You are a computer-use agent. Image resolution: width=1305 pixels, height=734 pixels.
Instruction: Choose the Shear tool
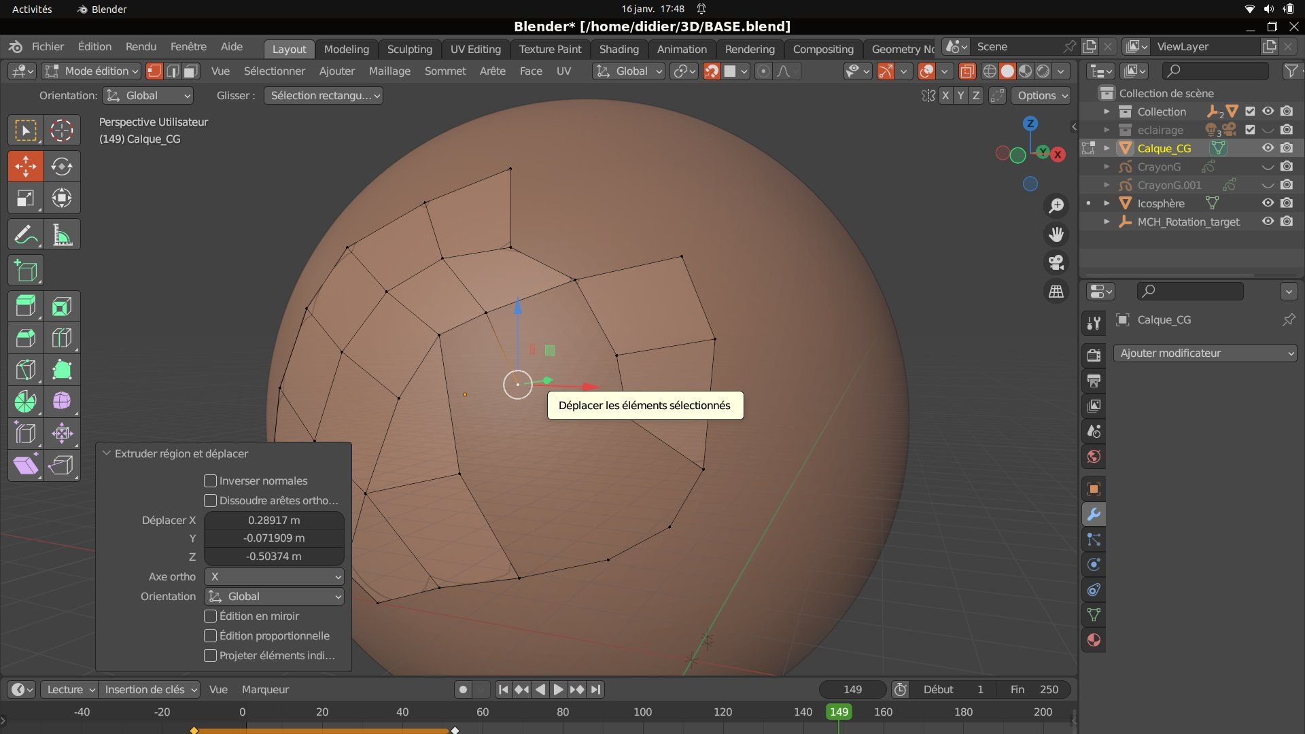(x=26, y=465)
